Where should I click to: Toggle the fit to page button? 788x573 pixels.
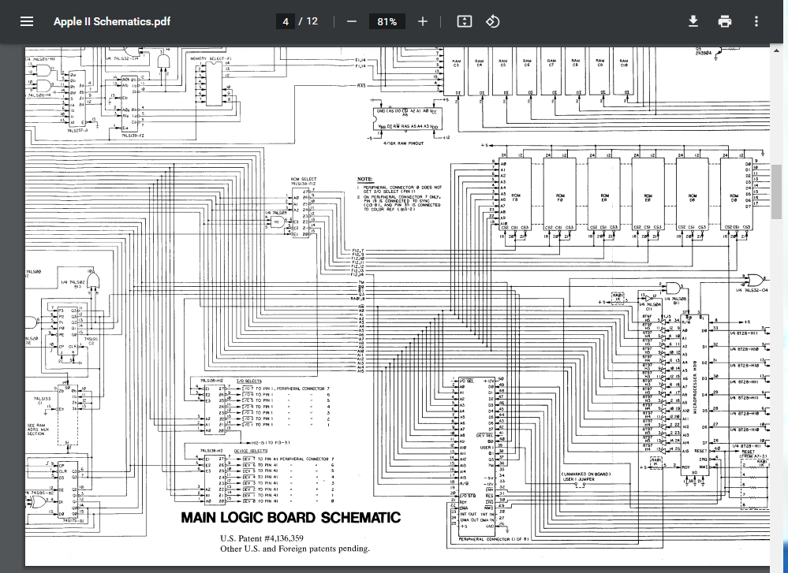[x=465, y=21]
